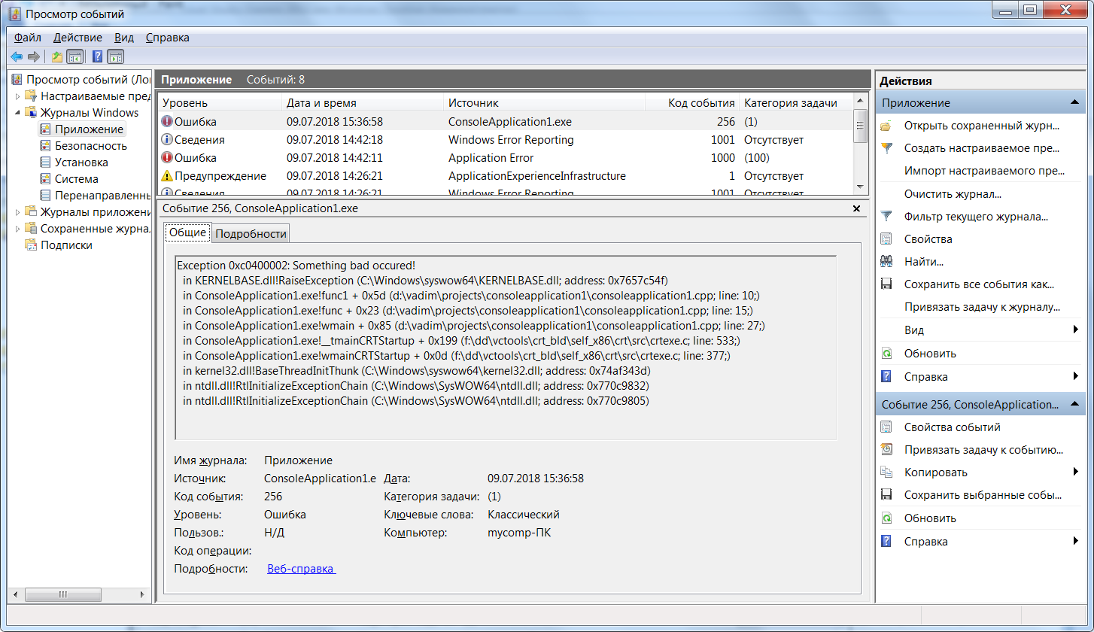The height and width of the screenshot is (632, 1094).
Task: Sort by the Дата и время column header
Action: pos(363,103)
